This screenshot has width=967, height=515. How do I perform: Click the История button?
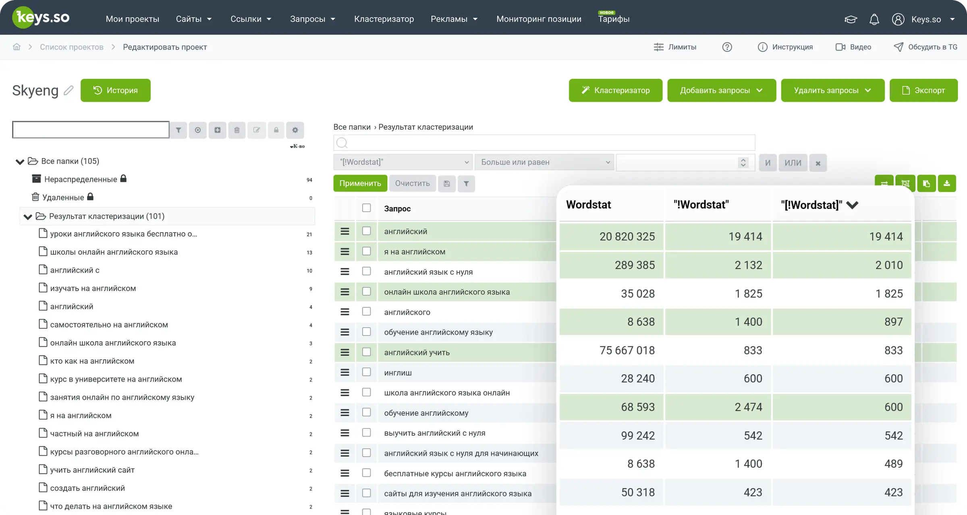116,91
